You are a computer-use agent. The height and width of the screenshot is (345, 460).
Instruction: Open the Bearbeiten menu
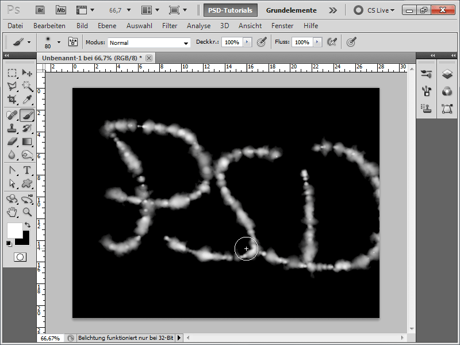(x=49, y=26)
